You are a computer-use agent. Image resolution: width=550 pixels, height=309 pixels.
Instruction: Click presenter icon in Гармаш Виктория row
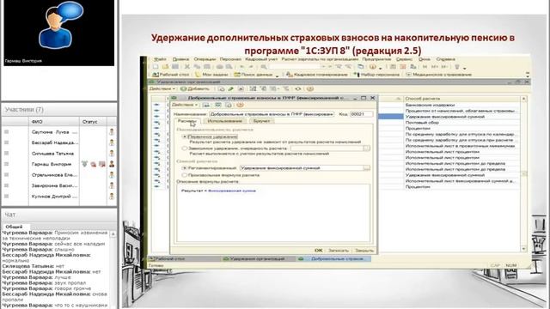112,164
